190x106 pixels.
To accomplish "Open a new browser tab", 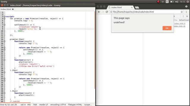I will (x=137, y=8).
